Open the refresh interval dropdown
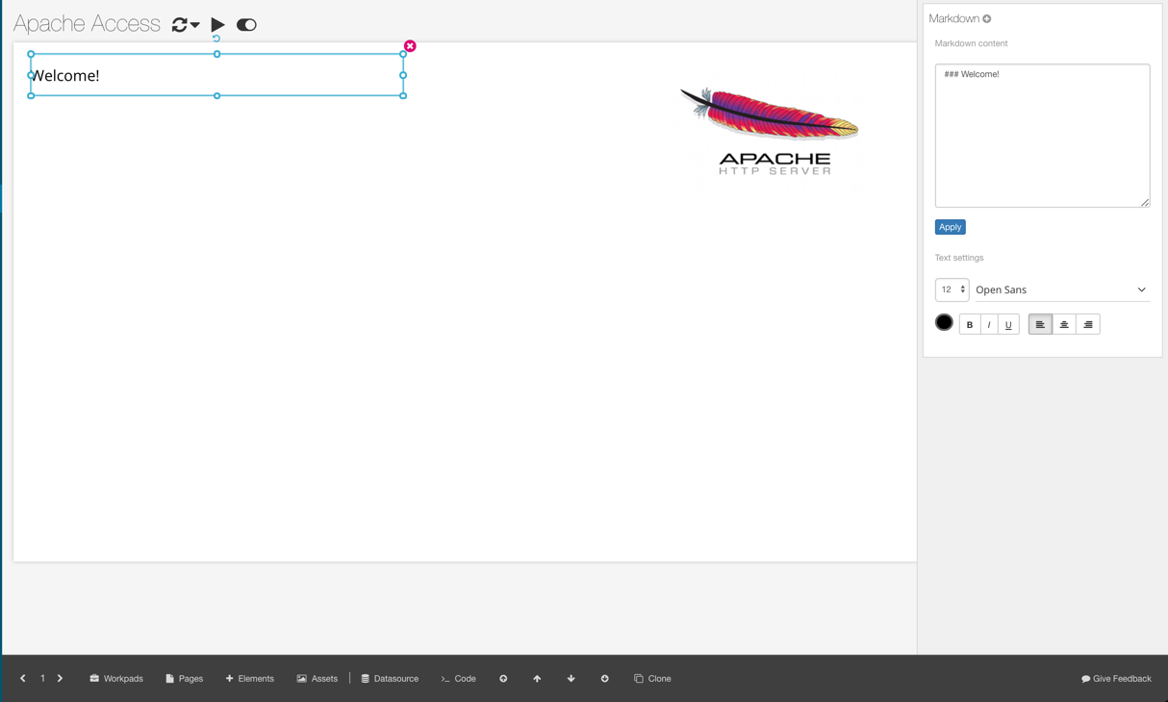 tap(186, 25)
